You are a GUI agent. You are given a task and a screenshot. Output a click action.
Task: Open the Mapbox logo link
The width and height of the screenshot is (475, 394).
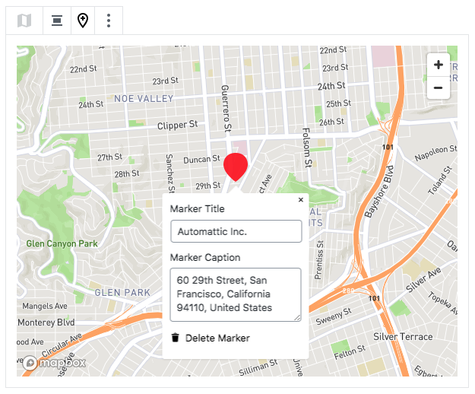click(54, 363)
